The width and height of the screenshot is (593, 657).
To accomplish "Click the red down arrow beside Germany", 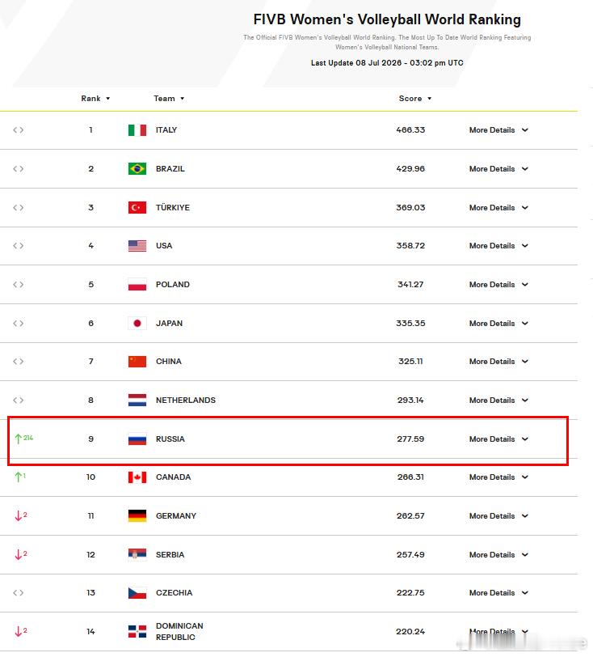I will coord(18,515).
